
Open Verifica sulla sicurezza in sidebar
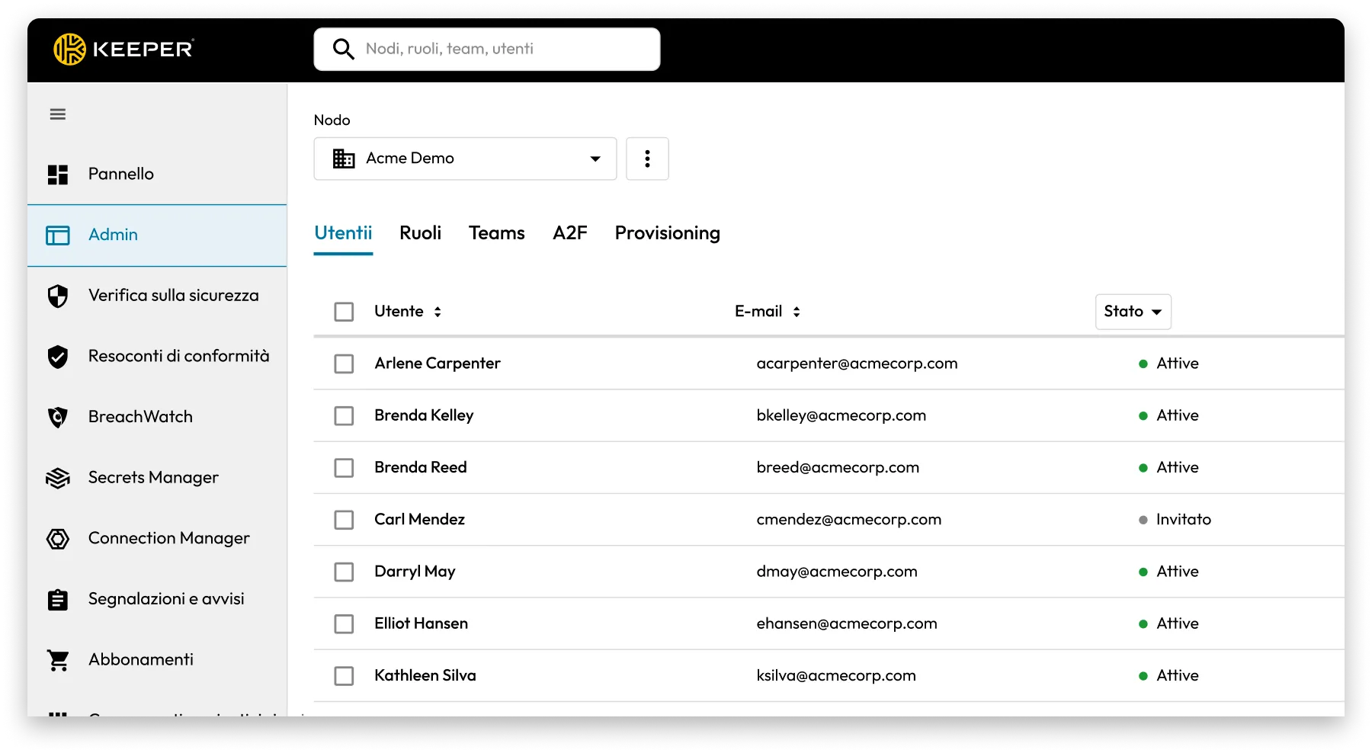pos(157,296)
